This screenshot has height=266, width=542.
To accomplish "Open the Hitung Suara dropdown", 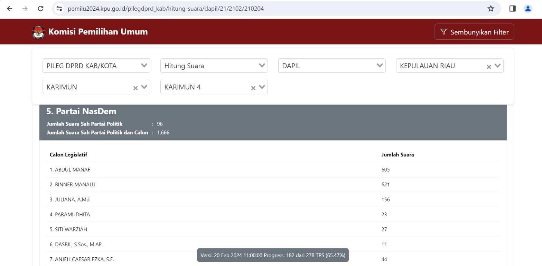I will pos(262,66).
